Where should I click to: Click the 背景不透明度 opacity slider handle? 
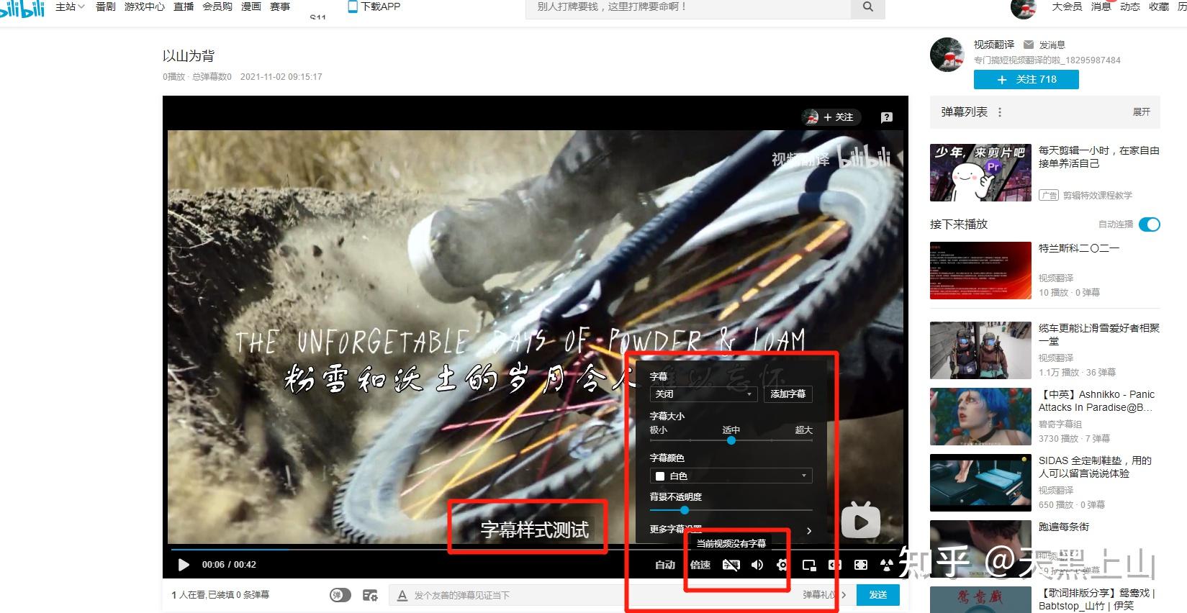685,510
